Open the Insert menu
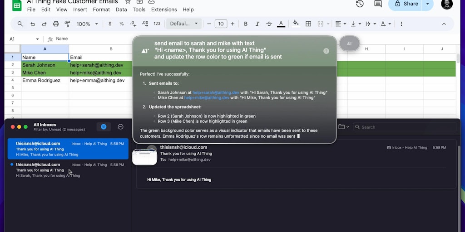This screenshot has width=465, height=232. click(x=80, y=10)
